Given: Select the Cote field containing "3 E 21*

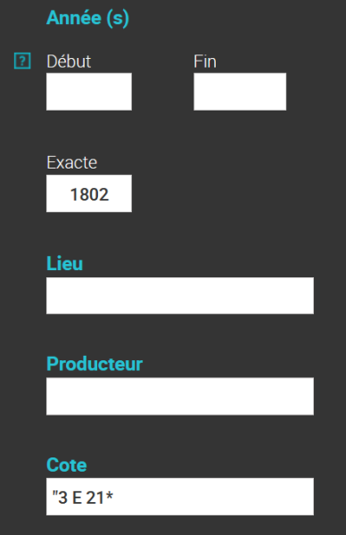Looking at the screenshot, I should [x=180, y=497].
